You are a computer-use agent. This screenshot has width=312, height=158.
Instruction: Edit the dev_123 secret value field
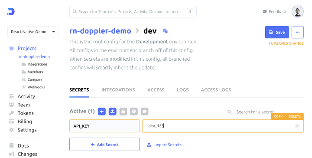(x=223, y=126)
